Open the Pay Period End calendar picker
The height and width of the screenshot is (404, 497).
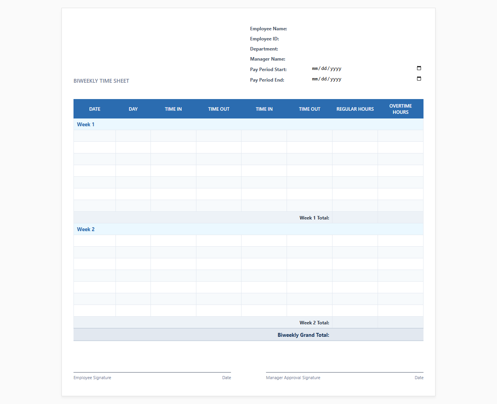(419, 79)
